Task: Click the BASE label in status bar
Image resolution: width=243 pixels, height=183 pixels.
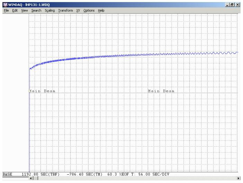Action: pos(7,174)
